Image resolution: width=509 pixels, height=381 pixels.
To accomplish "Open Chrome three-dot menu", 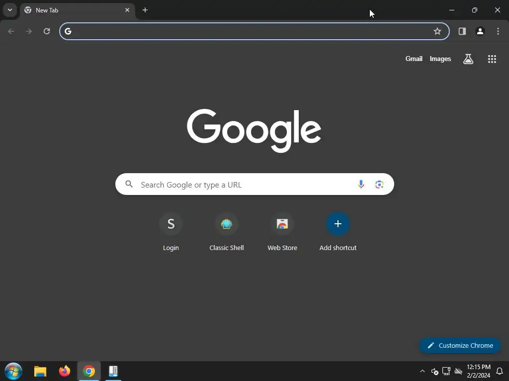I will (498, 31).
